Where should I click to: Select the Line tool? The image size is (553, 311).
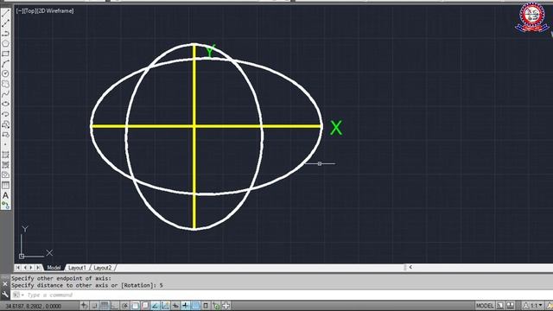5,14
